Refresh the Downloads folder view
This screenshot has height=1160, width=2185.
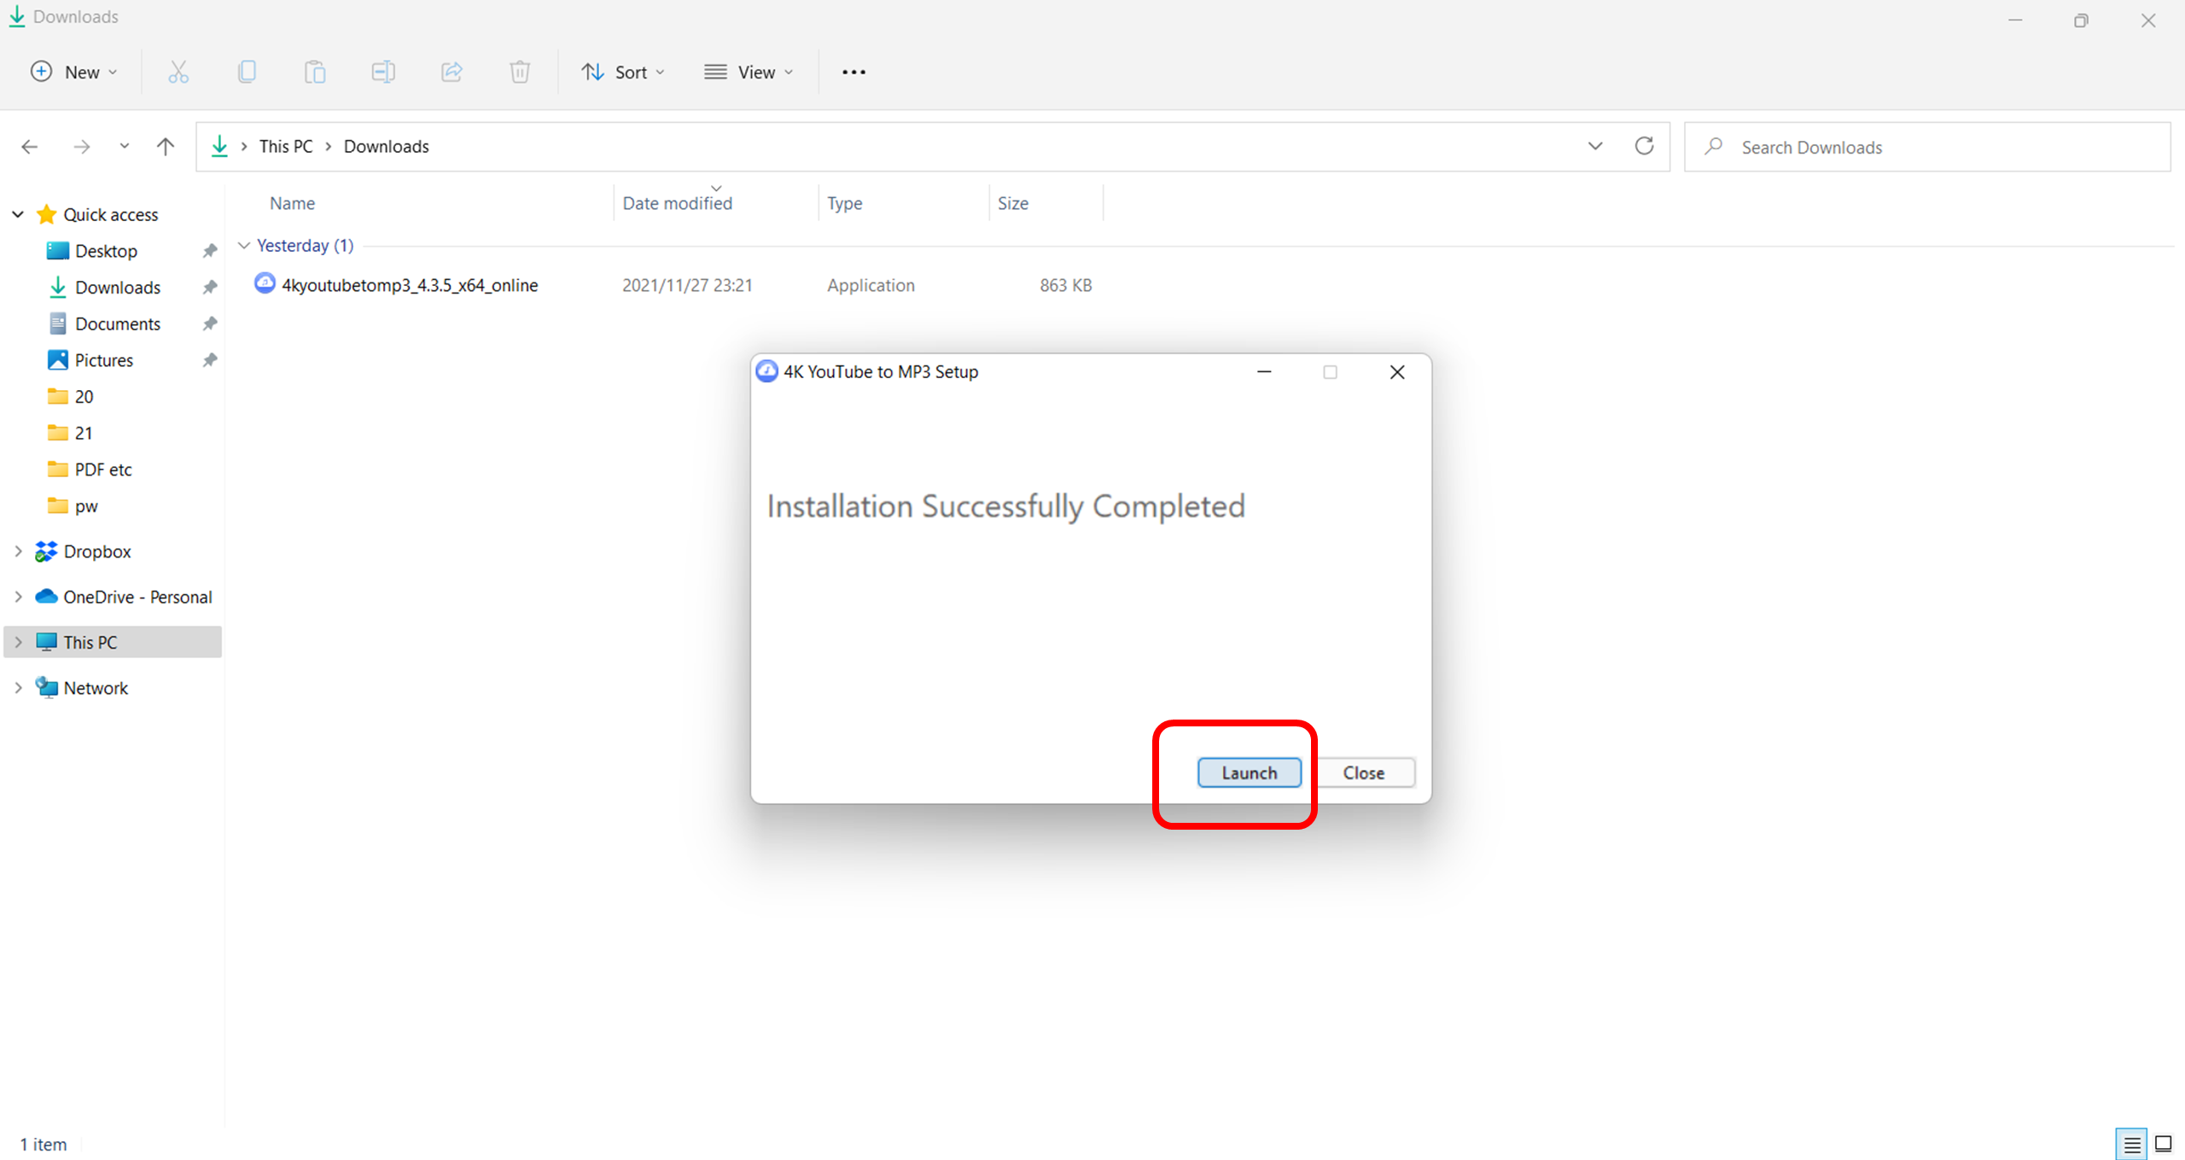point(1644,146)
